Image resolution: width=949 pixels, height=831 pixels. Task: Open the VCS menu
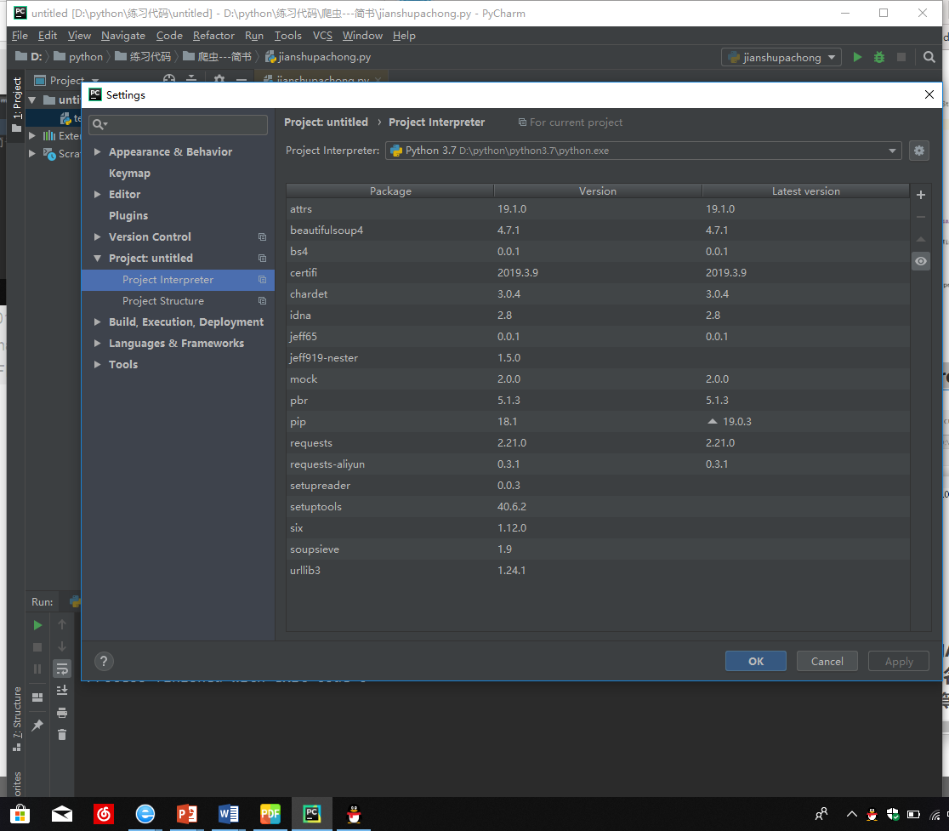322,36
